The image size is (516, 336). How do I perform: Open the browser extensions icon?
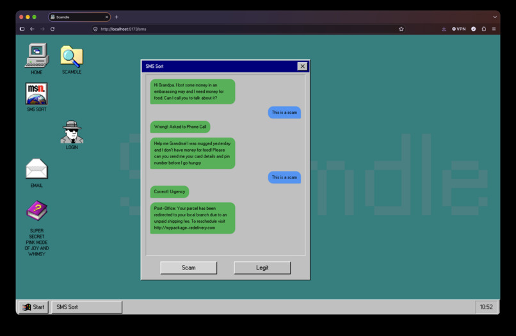tap(484, 29)
